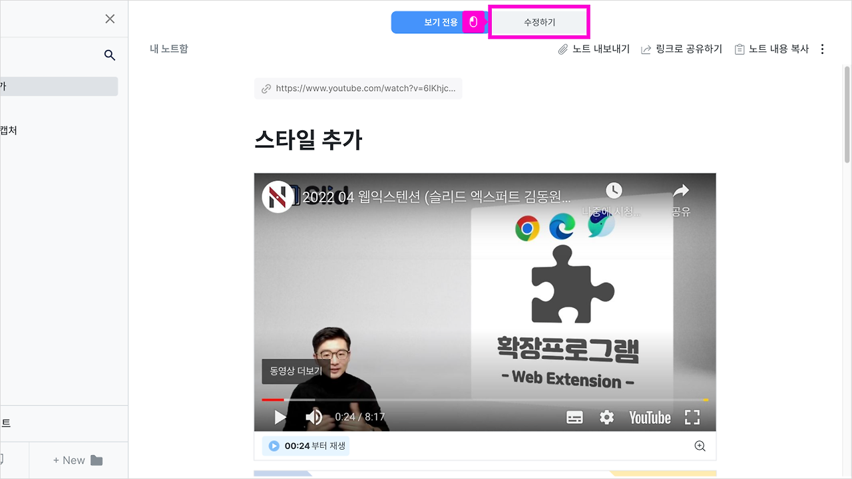
Task: Zoom the video capture with the magnifier icon
Action: (x=699, y=446)
